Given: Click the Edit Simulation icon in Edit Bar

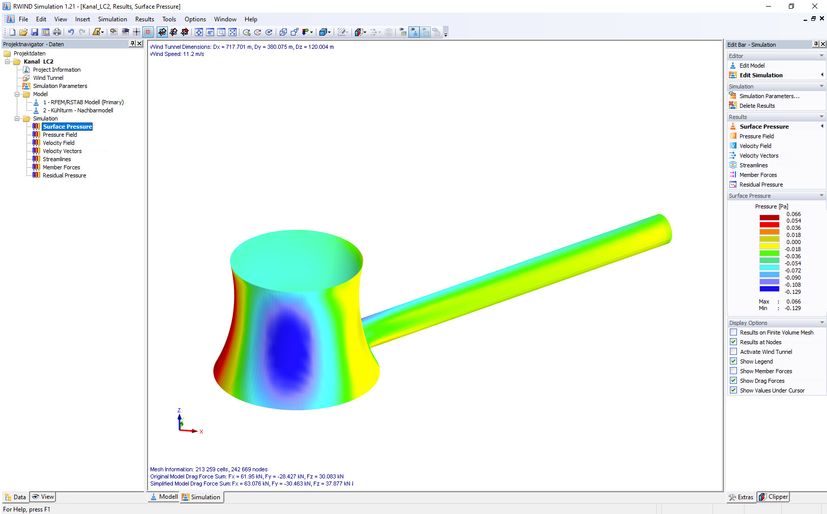Looking at the screenshot, I should pyautogui.click(x=733, y=75).
